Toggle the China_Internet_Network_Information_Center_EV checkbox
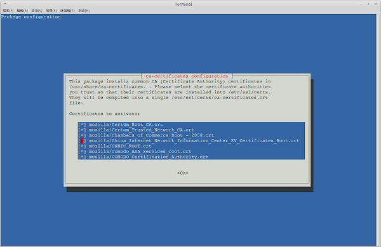The height and width of the screenshot is (247, 381). click(x=82, y=141)
